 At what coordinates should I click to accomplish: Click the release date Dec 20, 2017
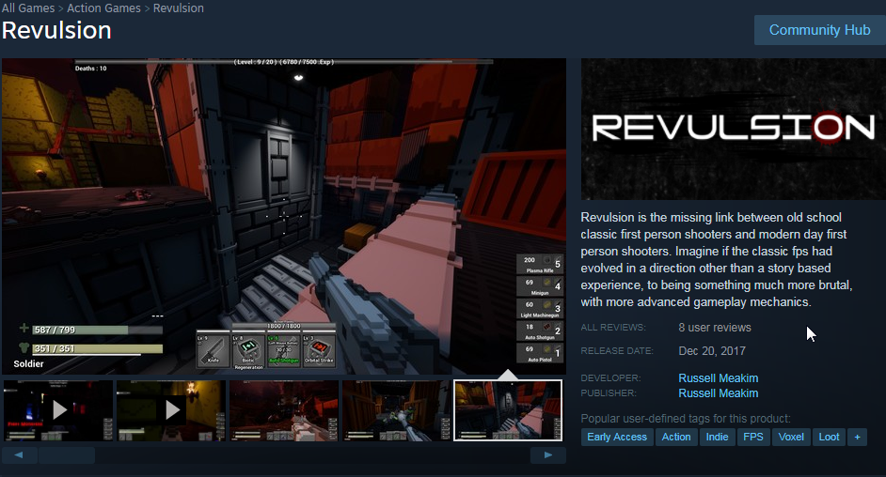point(712,351)
